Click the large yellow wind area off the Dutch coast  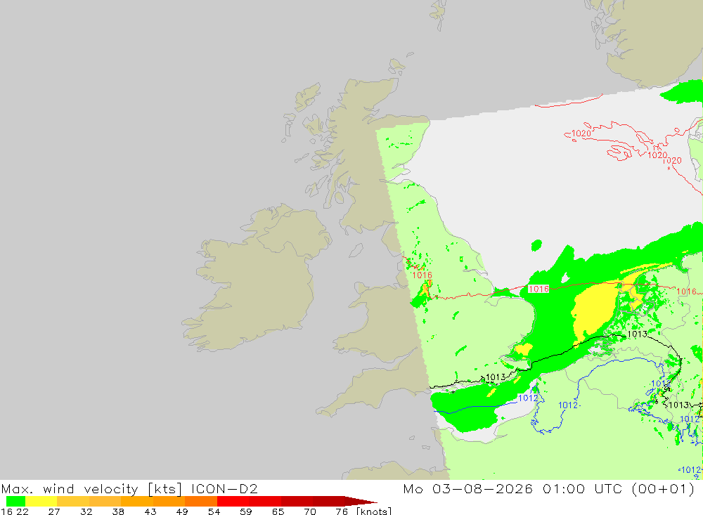(x=596, y=309)
